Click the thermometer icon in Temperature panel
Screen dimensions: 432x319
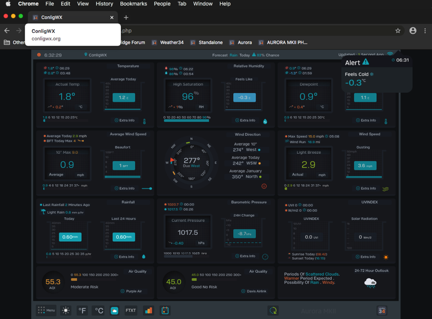click(144, 121)
